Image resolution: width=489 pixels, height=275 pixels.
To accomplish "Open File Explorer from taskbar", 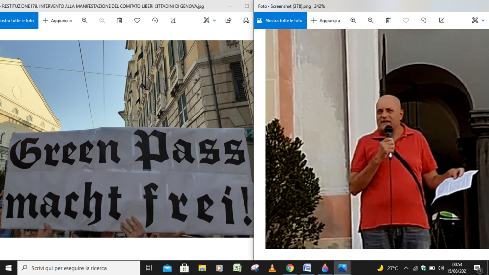I will pyautogui.click(x=202, y=268).
